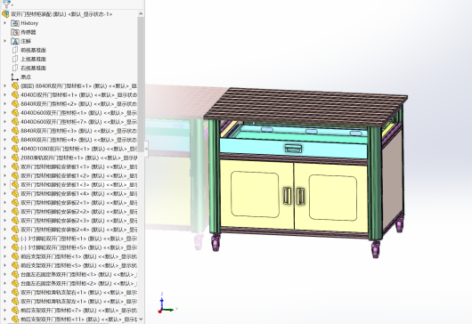Click the 前后支架双开门型材柜<1> part icon

(x=15, y=256)
